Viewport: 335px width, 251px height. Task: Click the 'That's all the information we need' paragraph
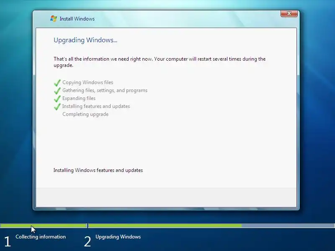[160, 62]
